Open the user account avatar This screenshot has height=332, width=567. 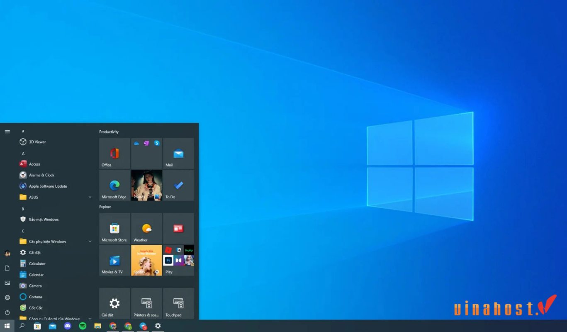[7, 254]
